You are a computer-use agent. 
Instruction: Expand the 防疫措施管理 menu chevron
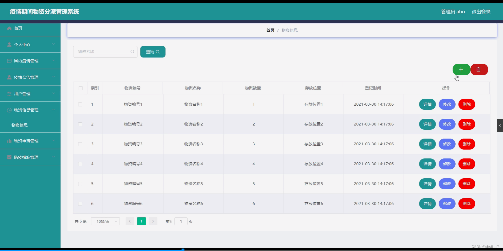point(54,157)
